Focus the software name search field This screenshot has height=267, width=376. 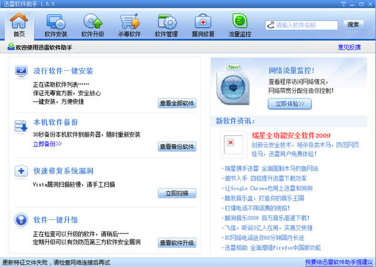301,25
